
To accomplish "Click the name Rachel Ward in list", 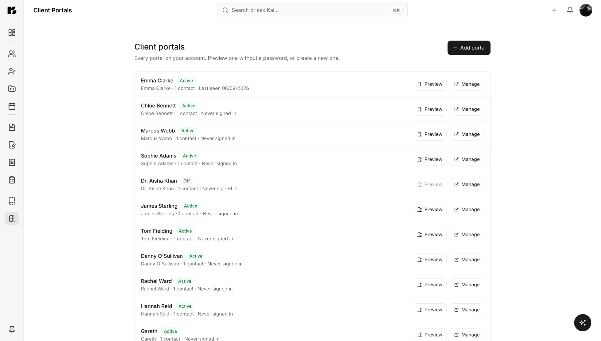I will point(156,281).
